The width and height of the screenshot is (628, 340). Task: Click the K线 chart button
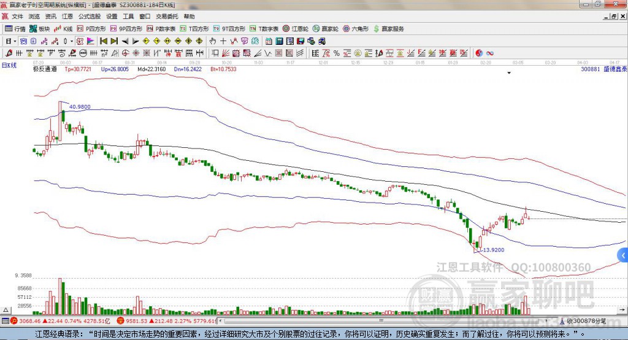pos(63,29)
